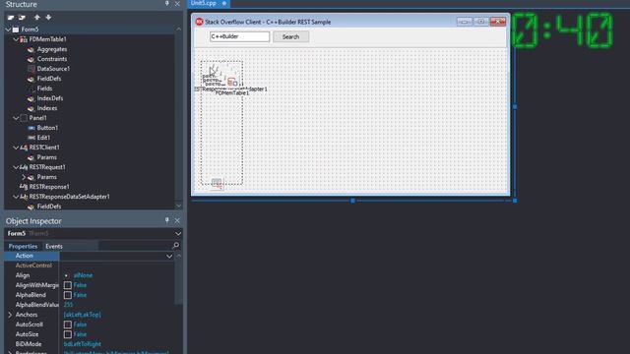This screenshot has width=630, height=354.
Task: Select the Unit5.cpp editor tab
Action: click(x=208, y=4)
